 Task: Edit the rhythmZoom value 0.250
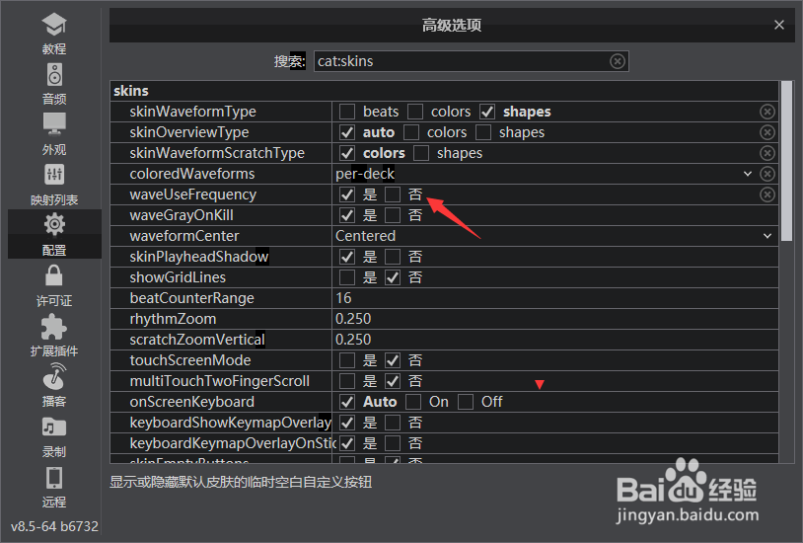point(554,319)
